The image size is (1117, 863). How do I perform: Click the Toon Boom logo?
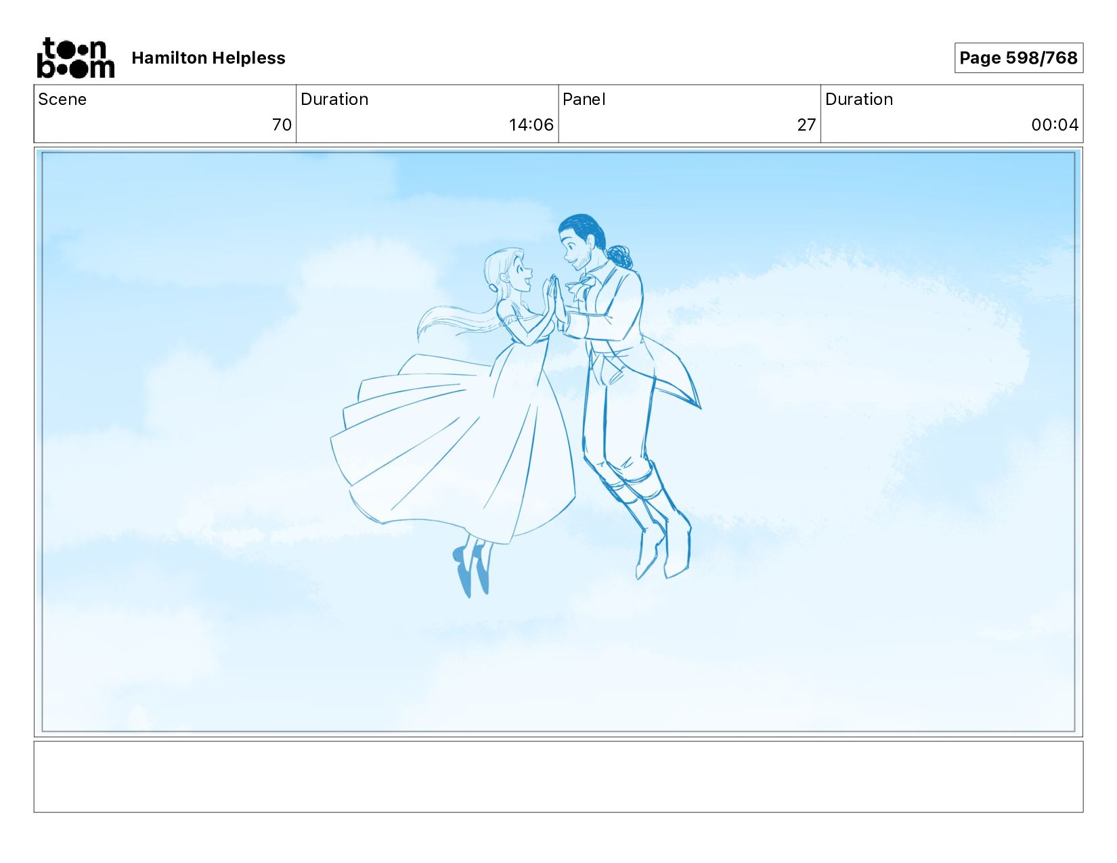click(75, 58)
